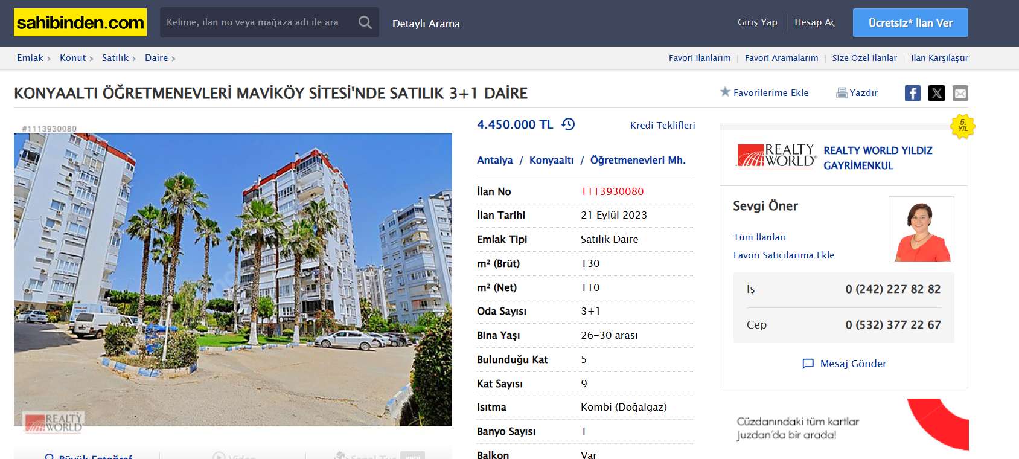Share the listing on X
This screenshot has height=459, width=1019.
pyautogui.click(x=936, y=93)
